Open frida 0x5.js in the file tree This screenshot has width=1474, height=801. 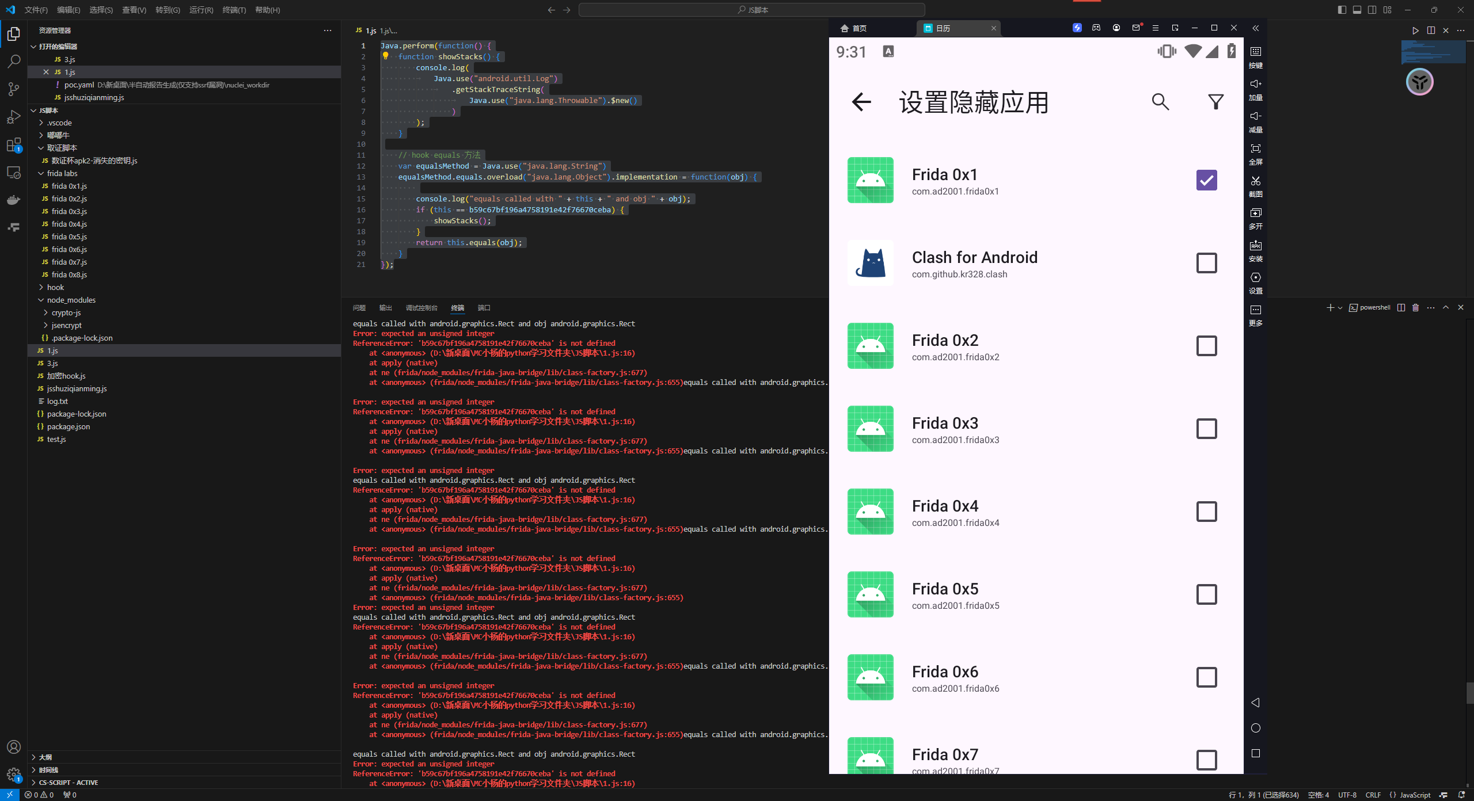(x=69, y=237)
